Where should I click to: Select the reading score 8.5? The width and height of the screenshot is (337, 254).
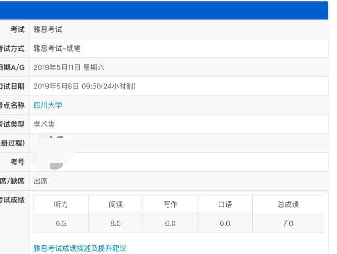pyautogui.click(x=115, y=223)
